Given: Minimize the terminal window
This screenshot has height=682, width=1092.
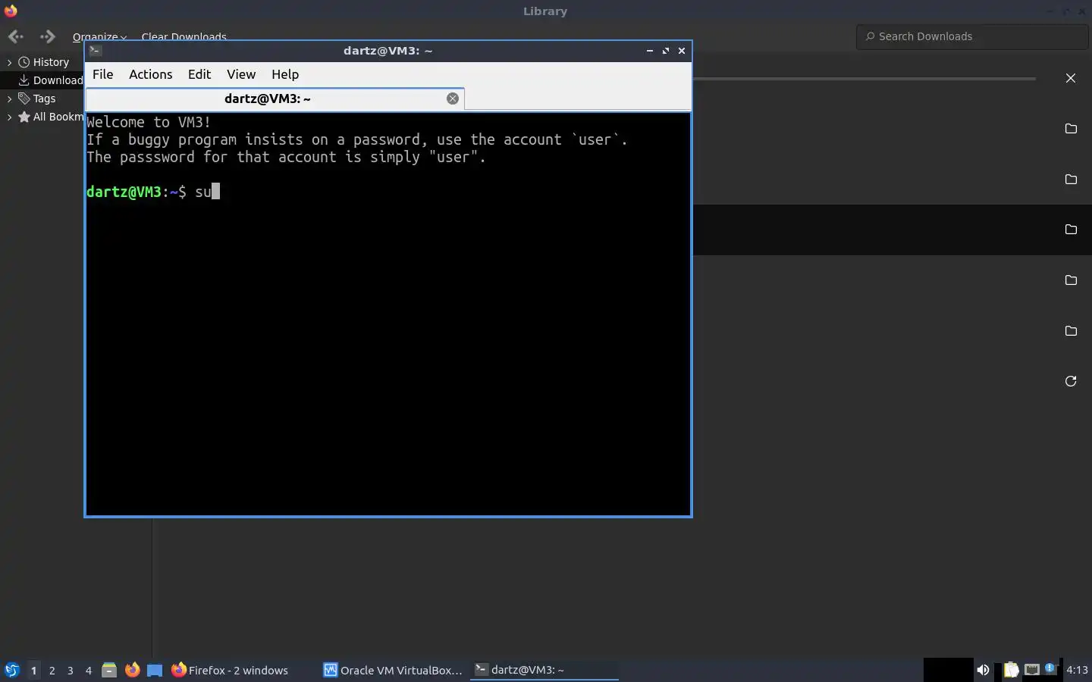Looking at the screenshot, I should click(650, 51).
